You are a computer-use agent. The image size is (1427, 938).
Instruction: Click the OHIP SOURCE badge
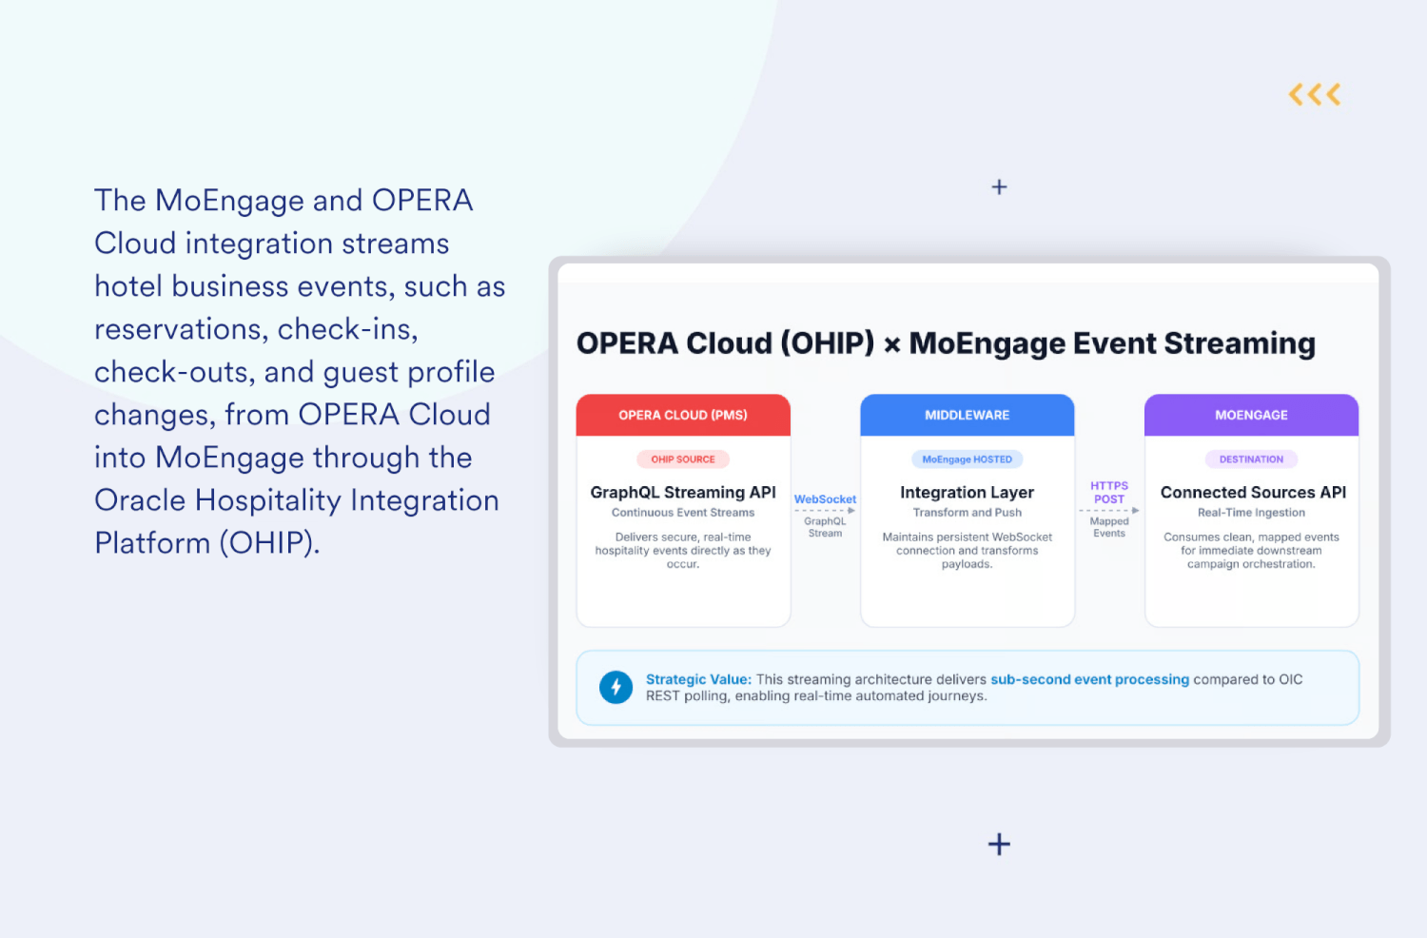pyautogui.click(x=683, y=459)
